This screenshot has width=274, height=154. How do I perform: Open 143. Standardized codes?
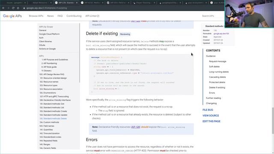click(x=51, y=137)
